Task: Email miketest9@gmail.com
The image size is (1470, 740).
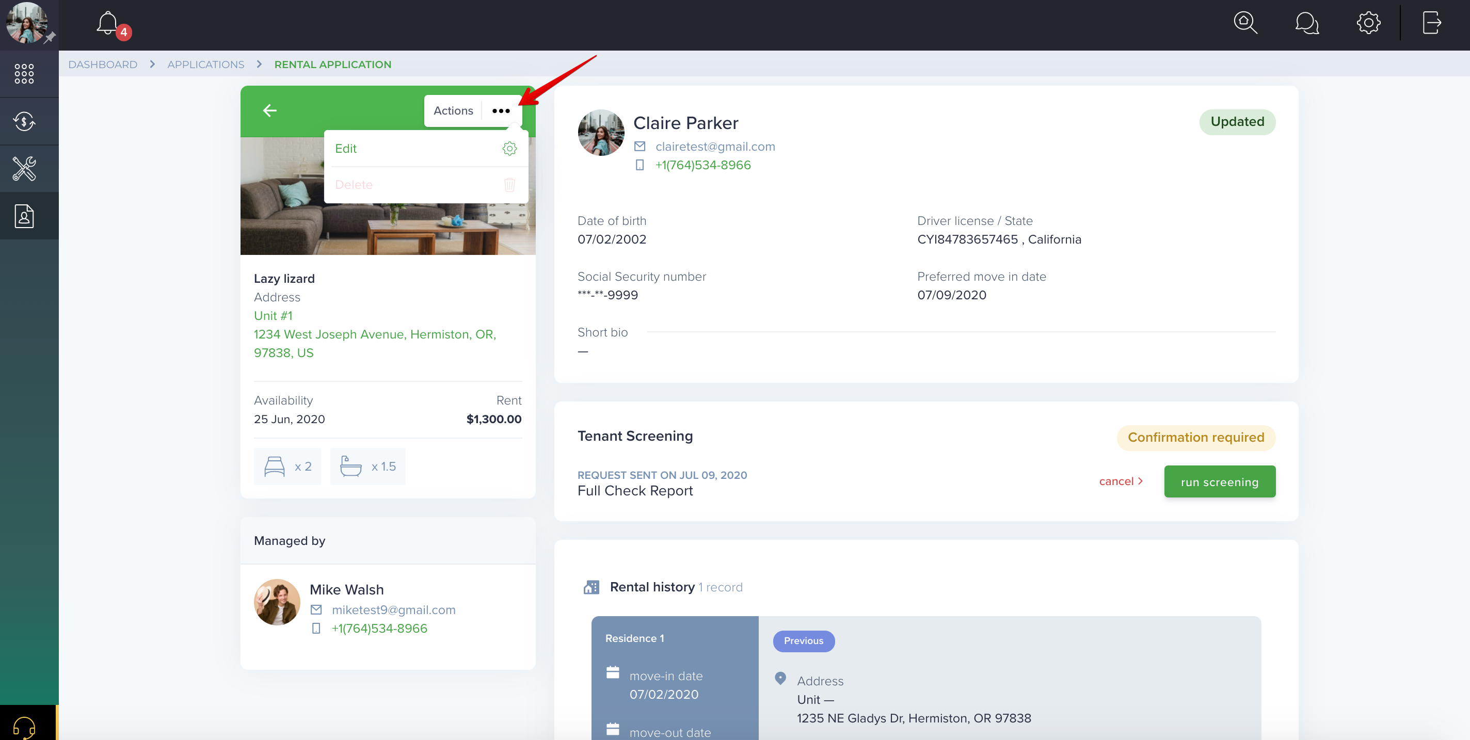Action: pyautogui.click(x=393, y=610)
